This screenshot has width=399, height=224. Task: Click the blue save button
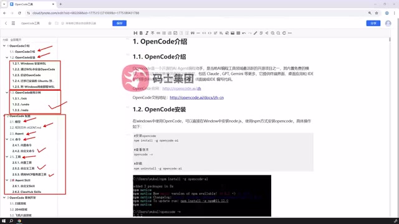click(x=119, y=23)
